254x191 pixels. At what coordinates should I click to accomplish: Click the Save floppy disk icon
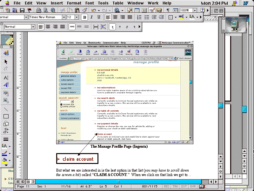coord(22,11)
